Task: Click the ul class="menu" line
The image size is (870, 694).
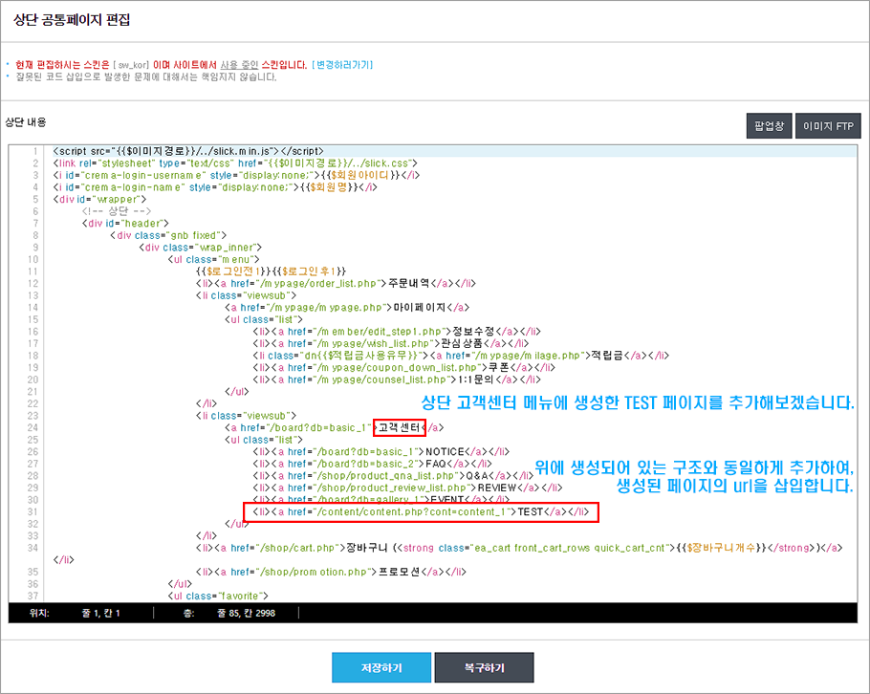Action: tap(213, 259)
